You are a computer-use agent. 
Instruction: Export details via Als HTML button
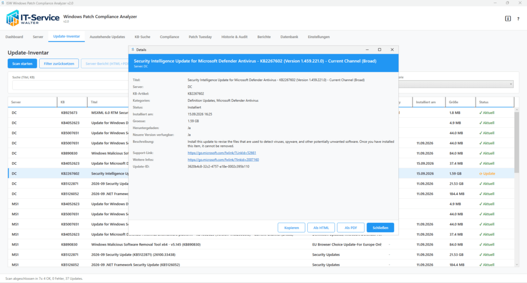[321, 228]
